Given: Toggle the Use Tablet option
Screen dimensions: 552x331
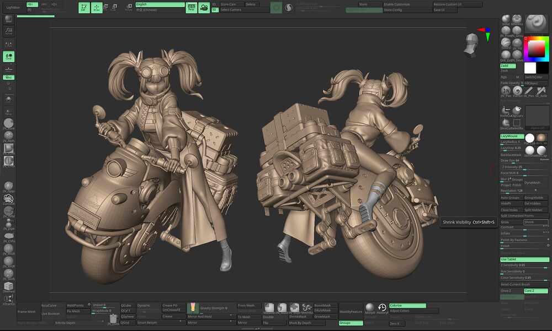Looking at the screenshot, I should (x=524, y=259).
